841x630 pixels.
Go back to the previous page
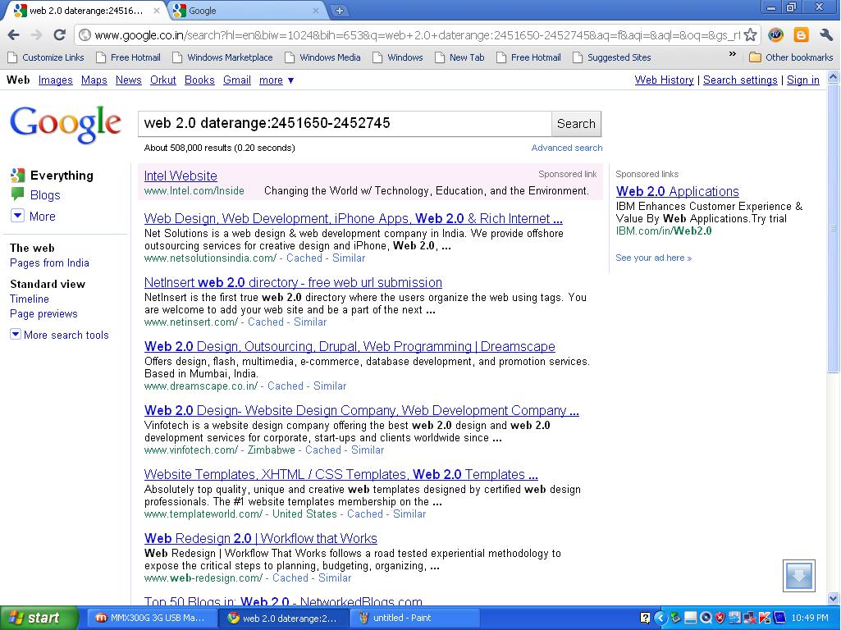tap(13, 35)
